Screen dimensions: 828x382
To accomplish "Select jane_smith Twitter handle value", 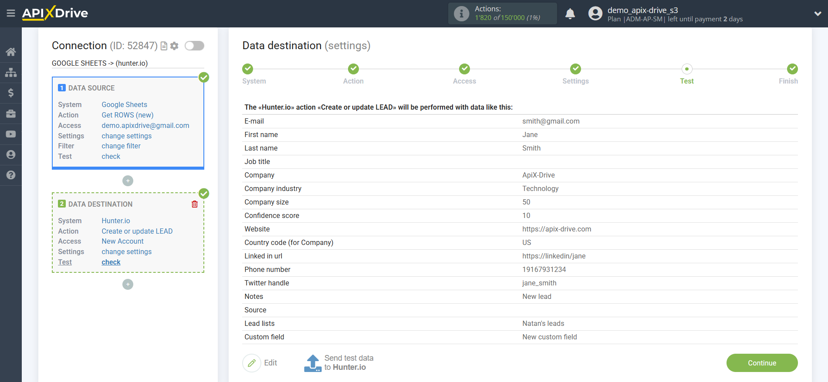I will [539, 283].
